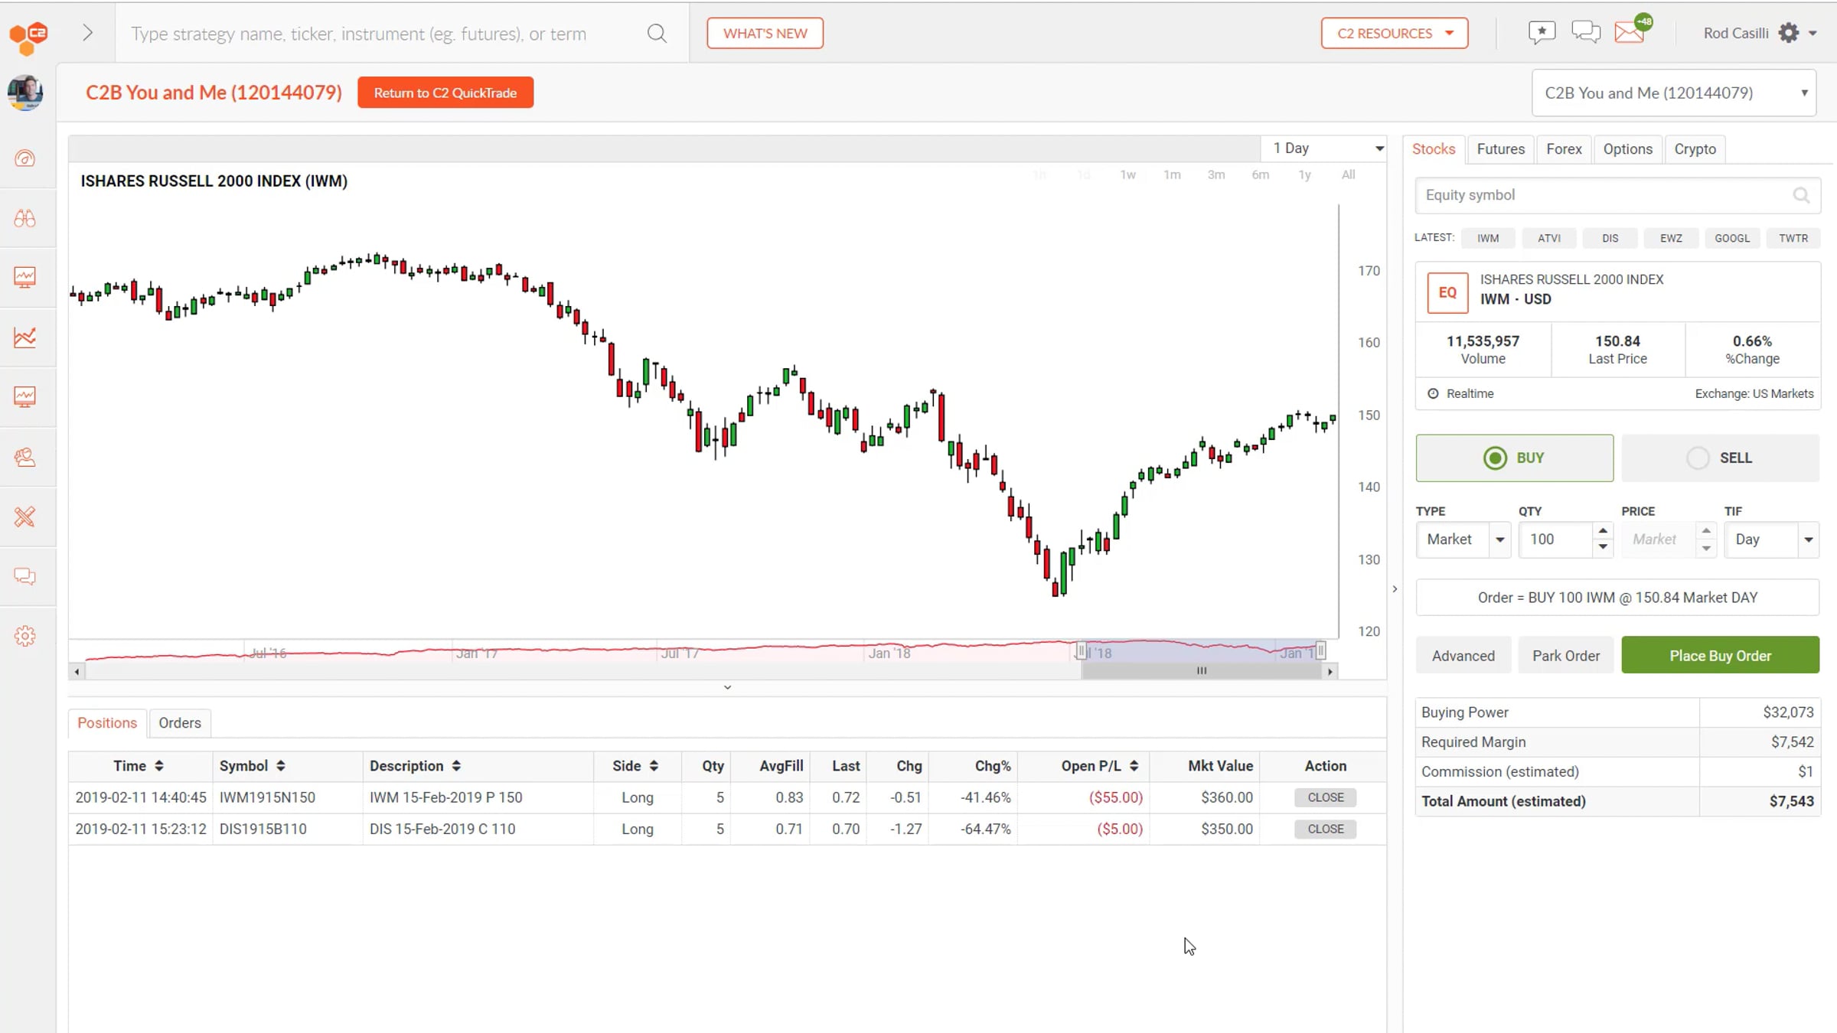This screenshot has width=1837, height=1033.
Task: Expand the left navigation sidebar arrow
Action: (88, 33)
